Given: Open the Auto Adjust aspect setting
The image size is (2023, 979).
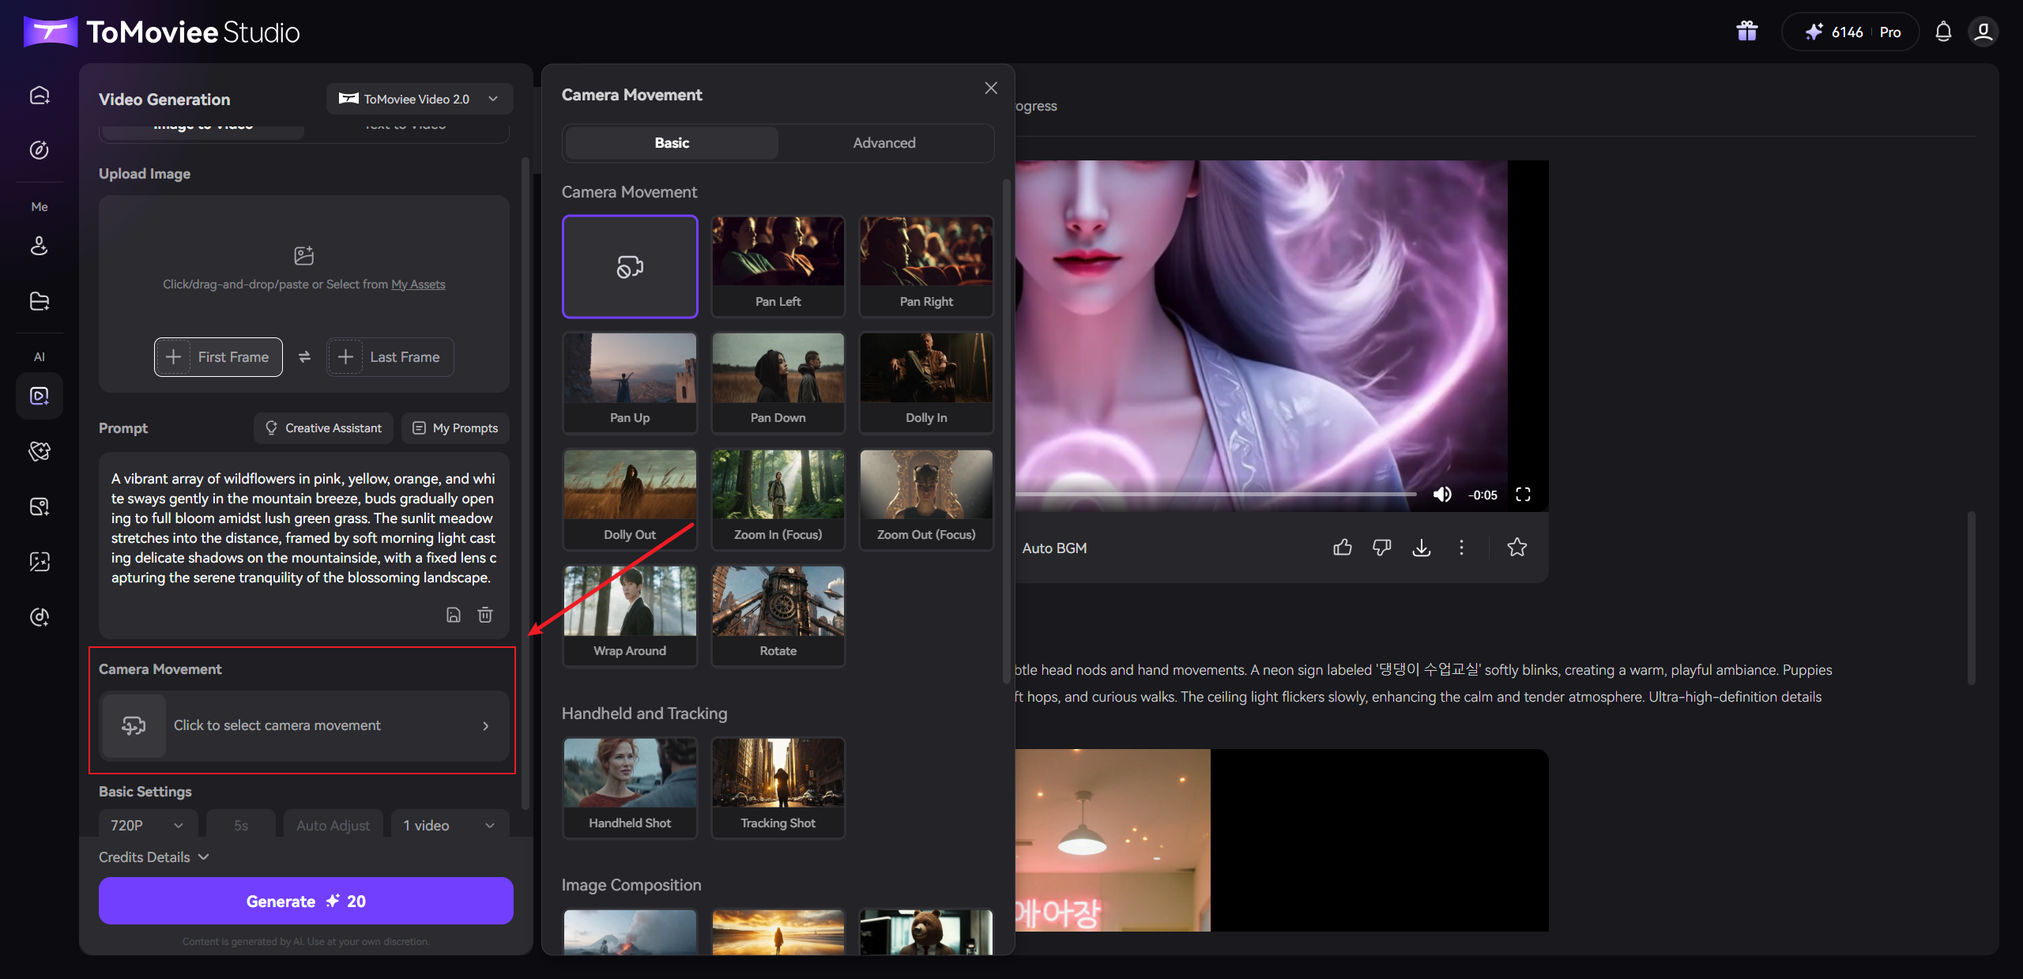Looking at the screenshot, I should pyautogui.click(x=333, y=825).
